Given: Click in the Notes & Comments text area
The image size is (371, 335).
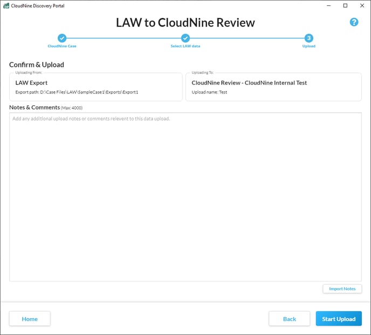Looking at the screenshot, I should pyautogui.click(x=185, y=197).
